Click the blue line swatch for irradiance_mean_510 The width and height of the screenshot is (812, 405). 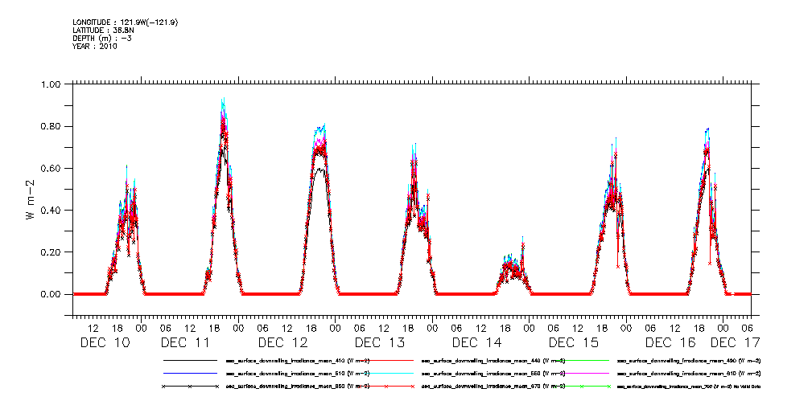190,373
